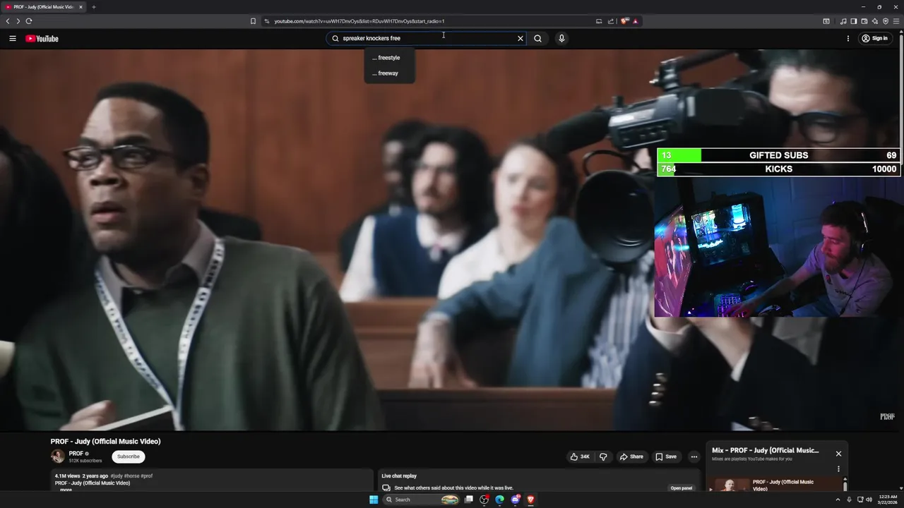Go to the YouTube home logo
The width and height of the screenshot is (904, 508).
42,39
